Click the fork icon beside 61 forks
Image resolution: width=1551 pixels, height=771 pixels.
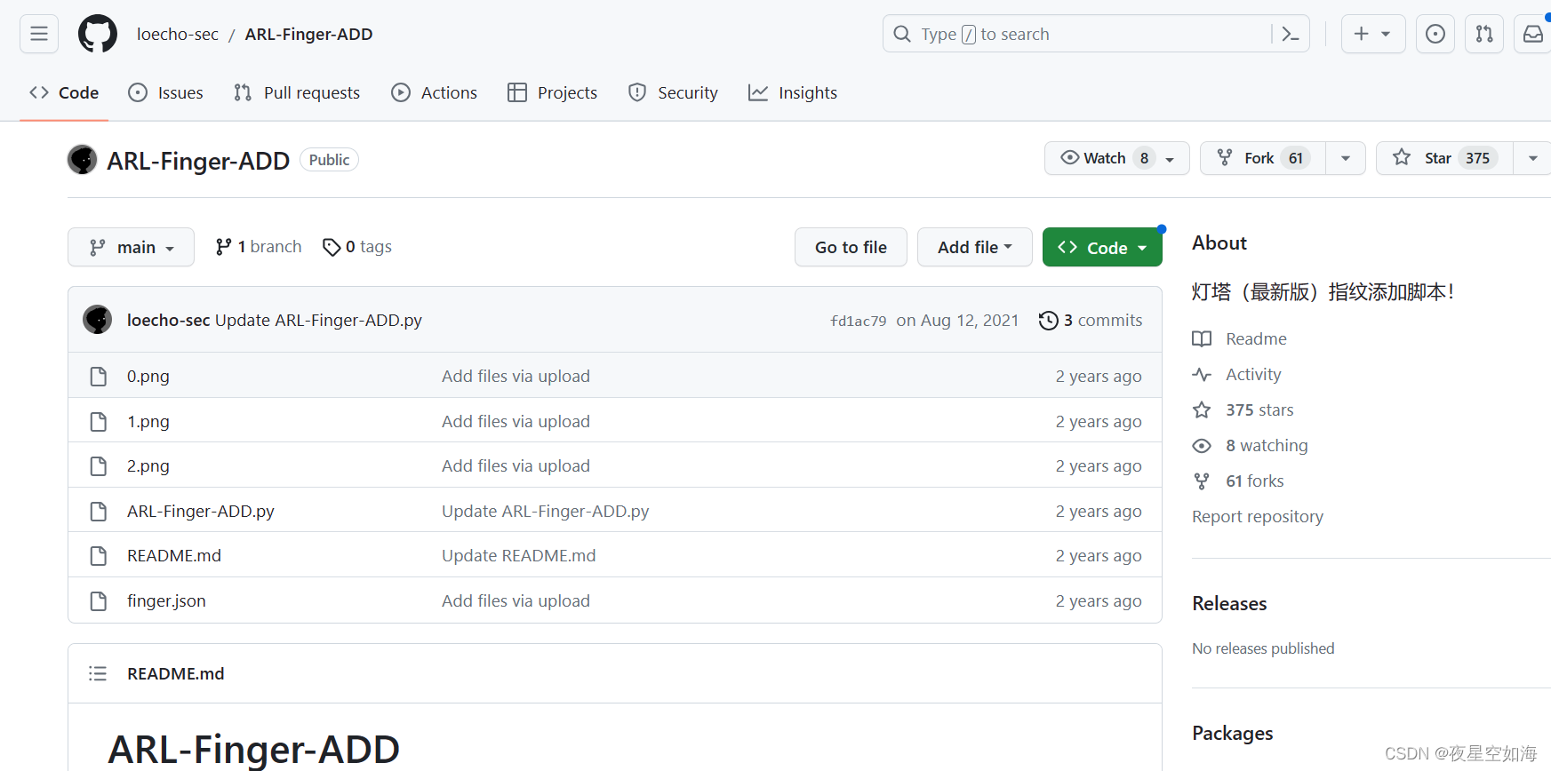1202,481
